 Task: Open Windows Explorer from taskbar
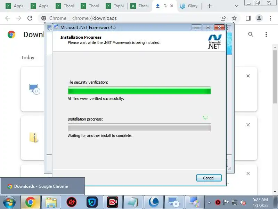(51, 202)
